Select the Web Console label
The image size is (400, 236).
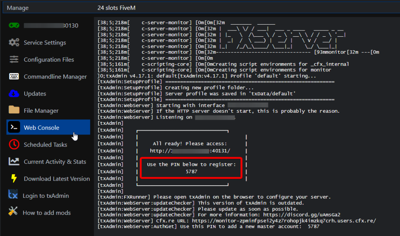point(41,128)
